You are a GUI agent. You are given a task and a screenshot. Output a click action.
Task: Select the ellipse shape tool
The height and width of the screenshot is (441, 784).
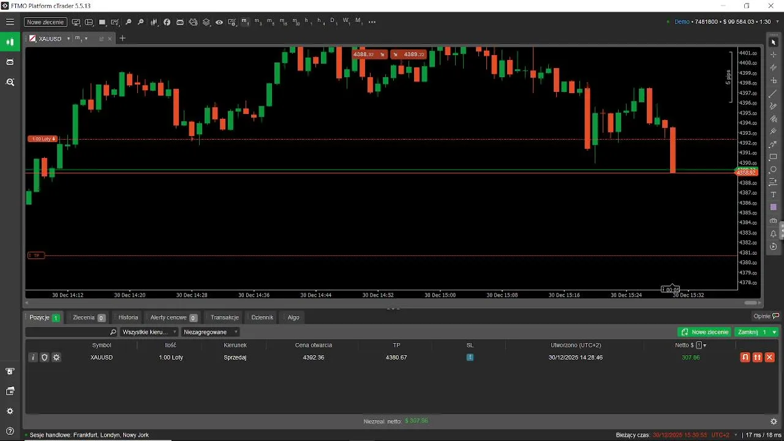773,170
